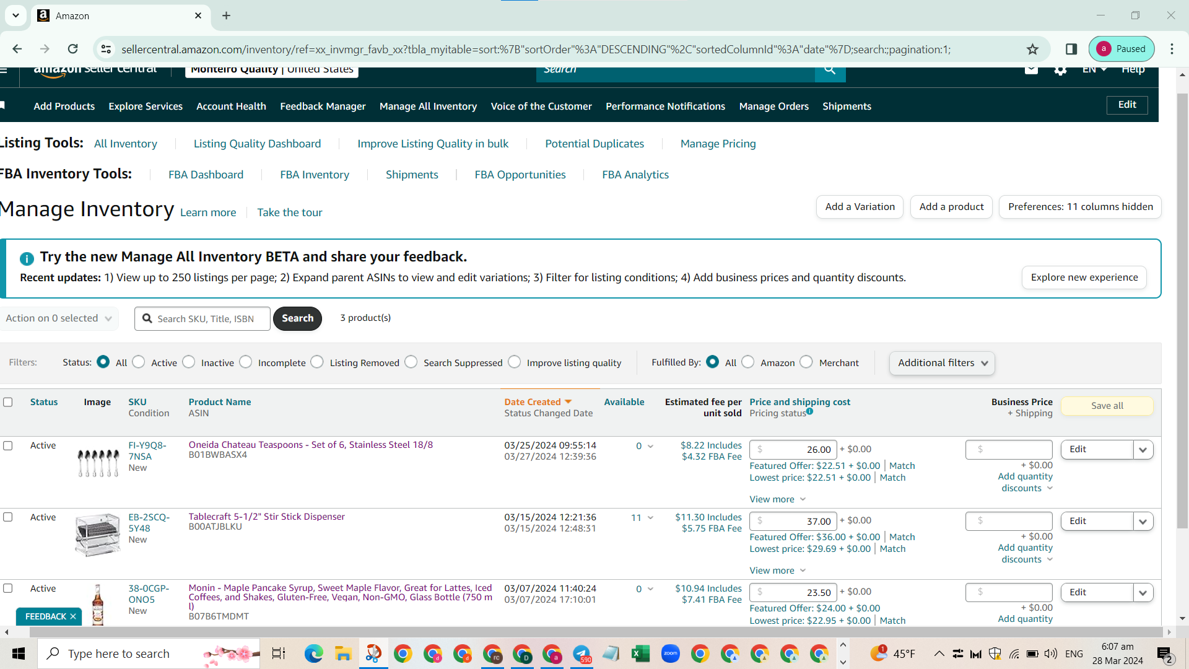Click the Add a Variation button

point(860,207)
